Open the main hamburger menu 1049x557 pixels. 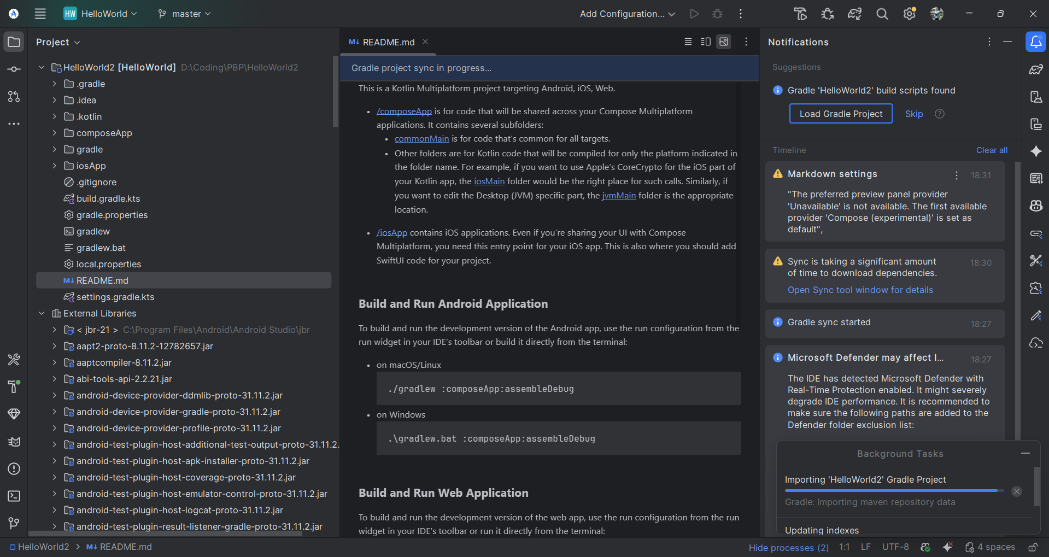(x=40, y=14)
